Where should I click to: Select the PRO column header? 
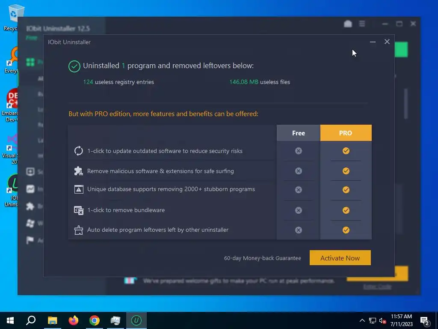tap(346, 133)
